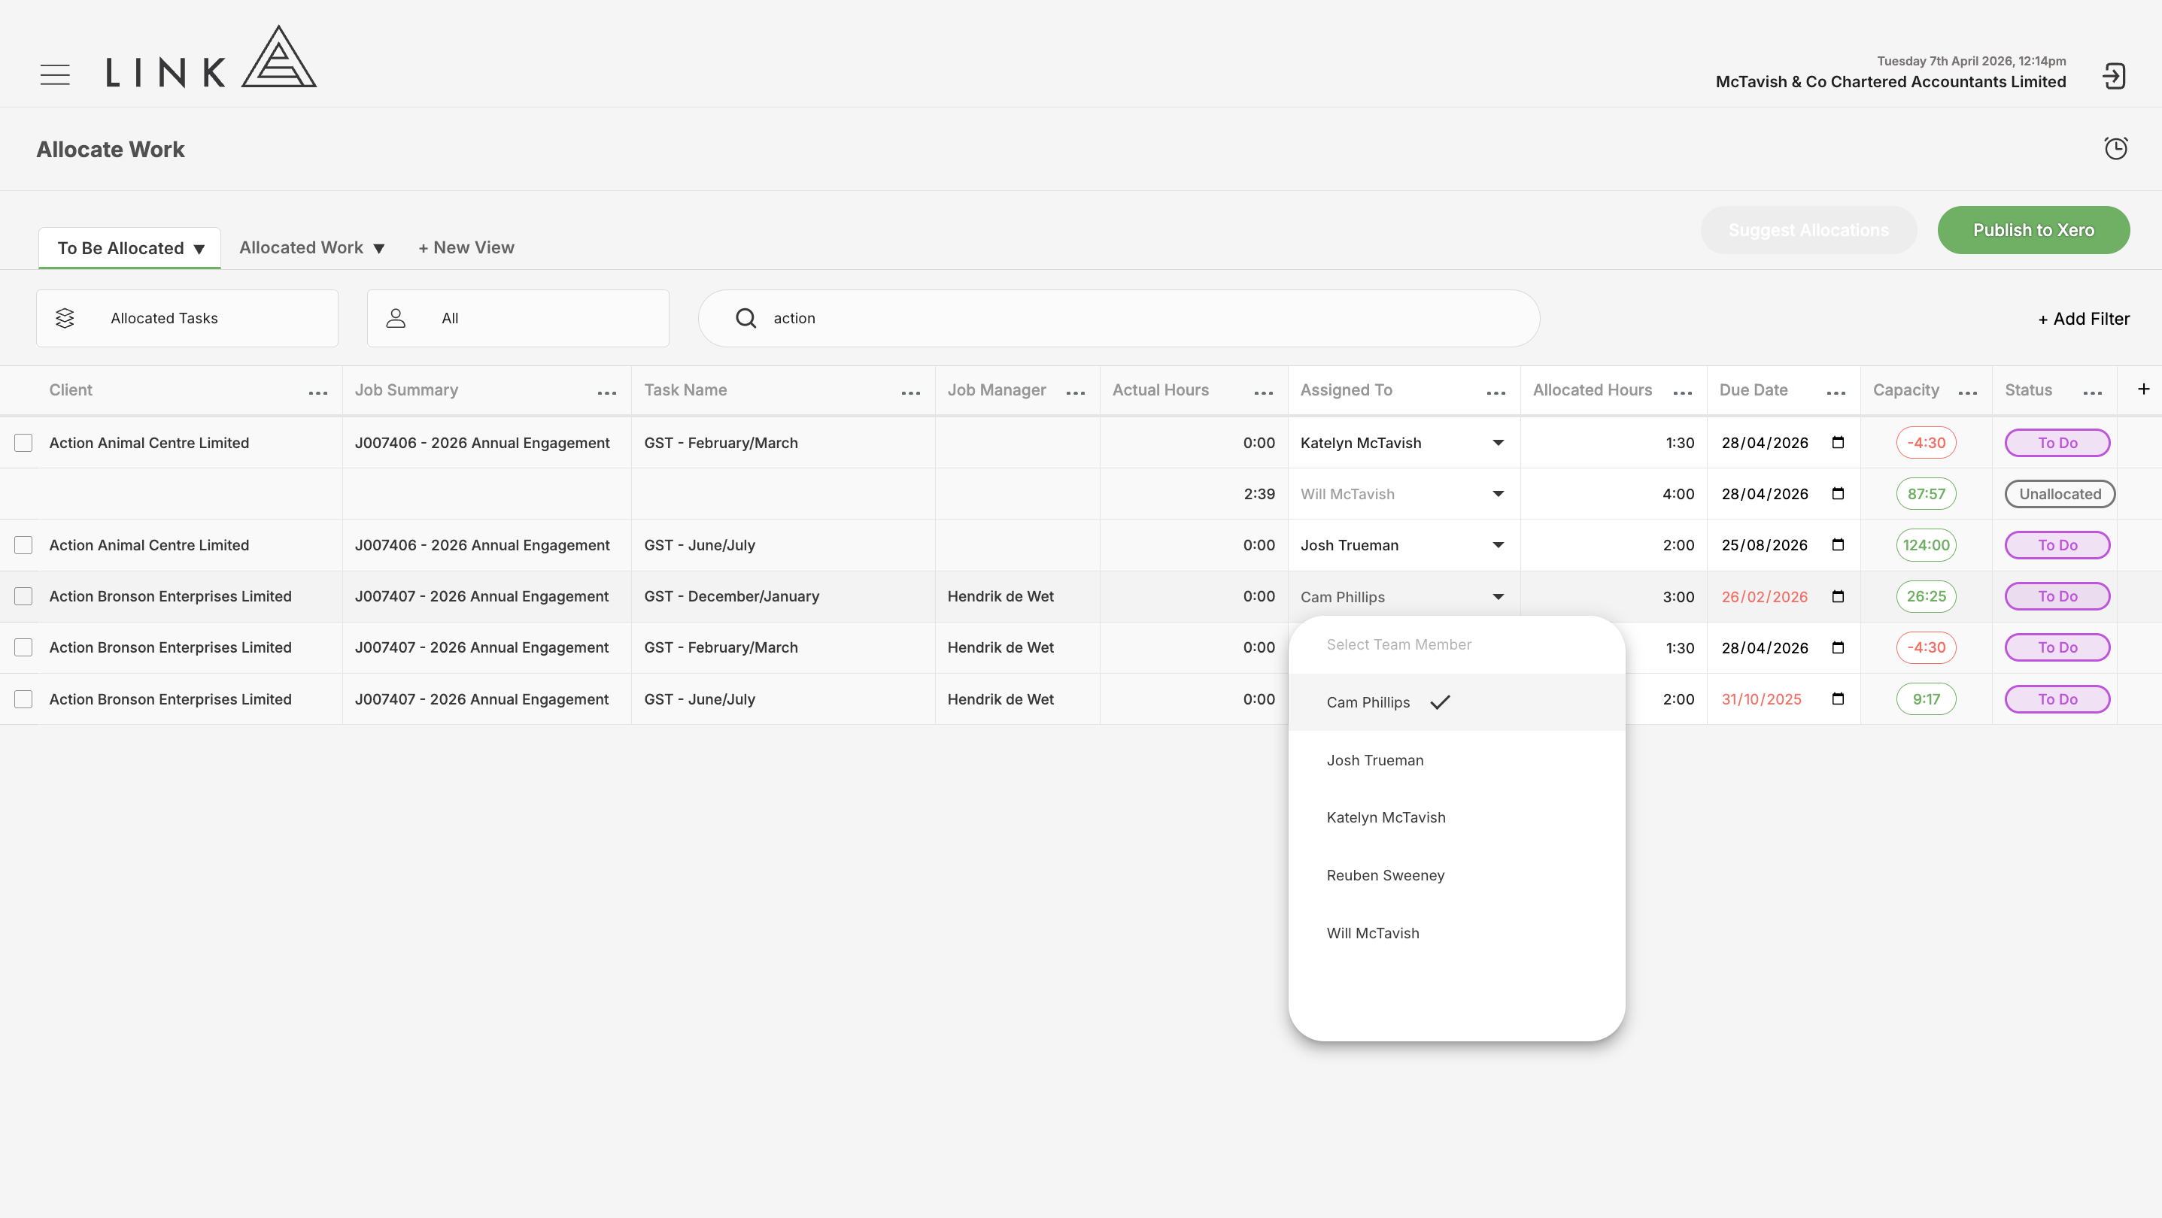Image resolution: width=2162 pixels, height=1218 pixels.
Task: Open Allocated Hours column options menu
Action: 1682,392
